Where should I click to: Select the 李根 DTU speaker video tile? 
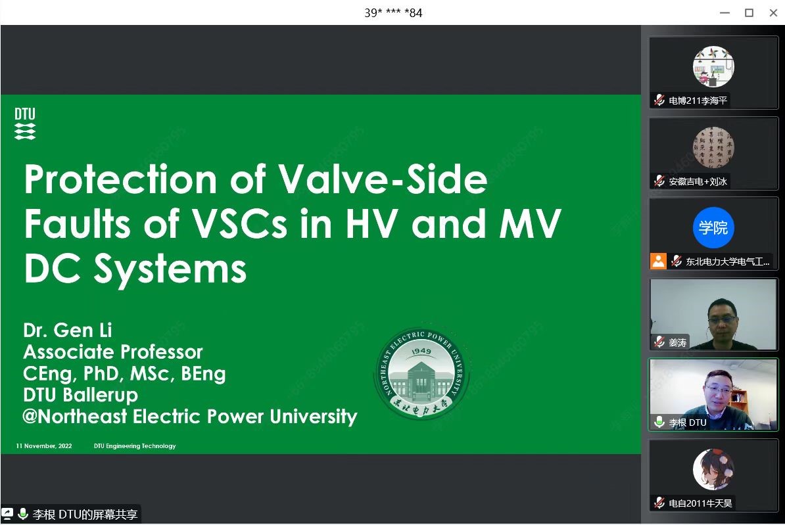[x=713, y=393]
